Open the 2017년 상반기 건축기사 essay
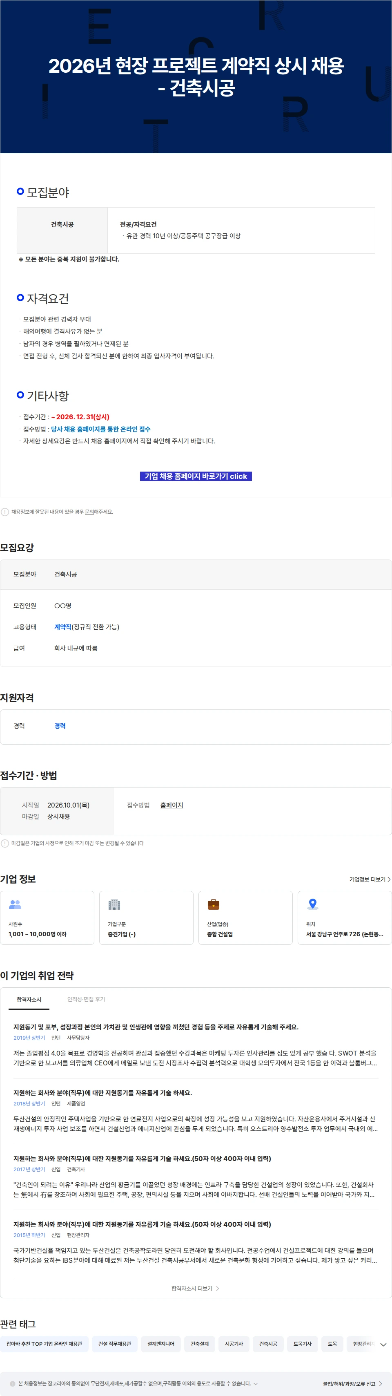Image resolution: width=392 pixels, height=1396 pixels. 196,1176
